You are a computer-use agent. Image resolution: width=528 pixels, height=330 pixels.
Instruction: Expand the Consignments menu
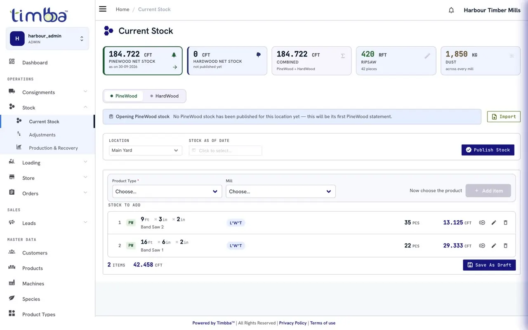(48, 92)
